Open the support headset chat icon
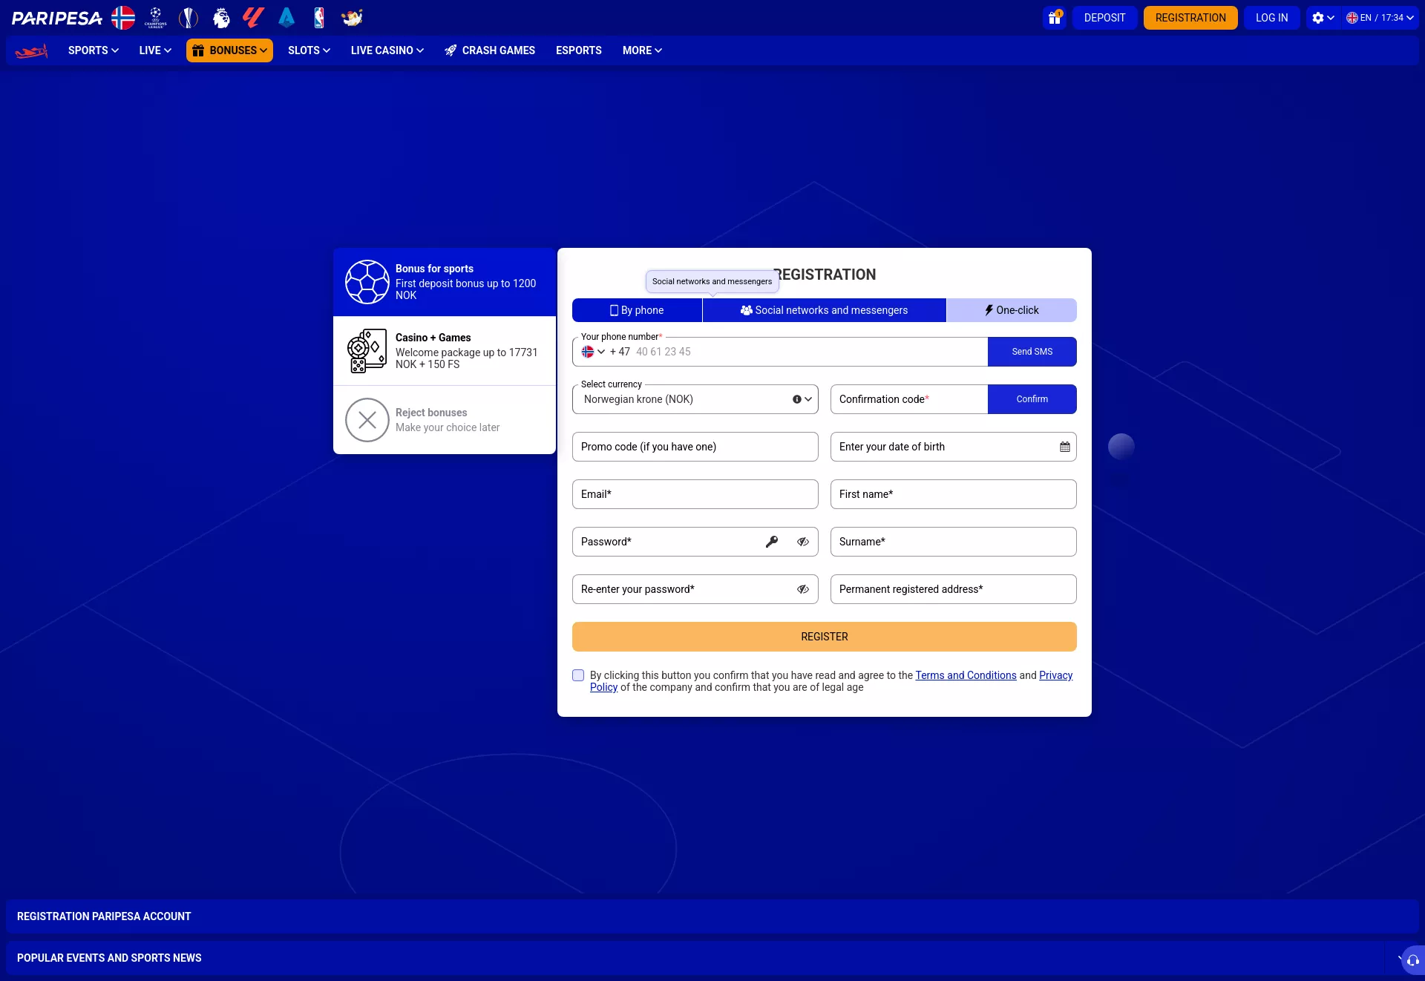This screenshot has width=1425, height=981. coord(1413,960)
